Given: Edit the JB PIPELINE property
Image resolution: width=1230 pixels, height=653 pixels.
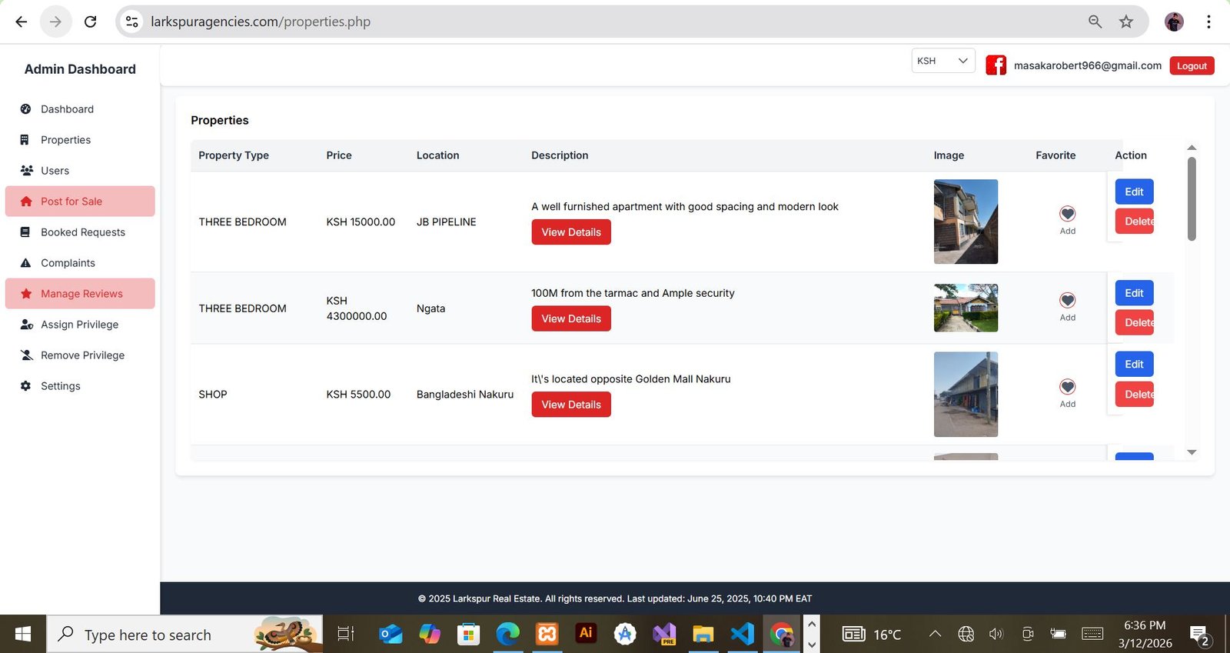Looking at the screenshot, I should point(1134,192).
